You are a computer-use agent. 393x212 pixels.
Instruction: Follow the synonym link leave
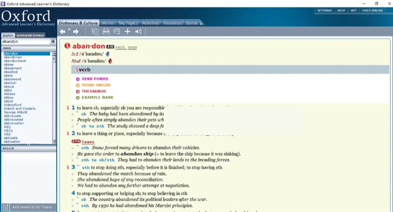[x=88, y=142]
